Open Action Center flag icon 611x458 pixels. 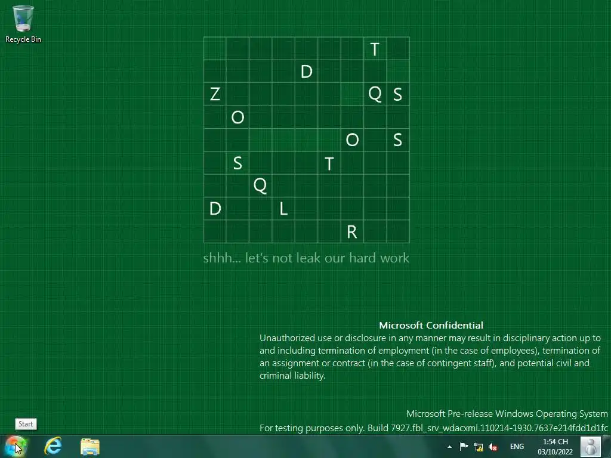[464, 447]
